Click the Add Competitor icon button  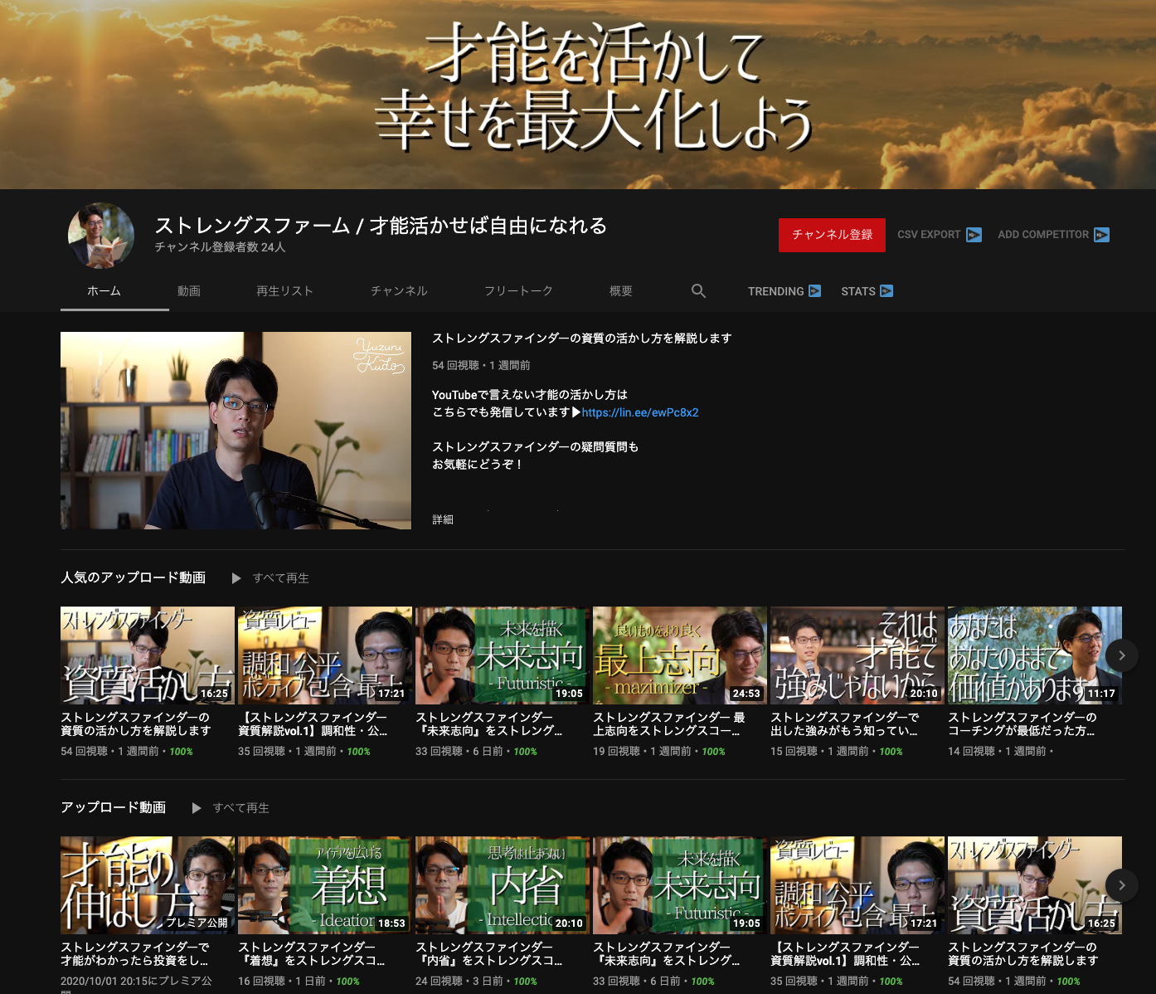1101,235
